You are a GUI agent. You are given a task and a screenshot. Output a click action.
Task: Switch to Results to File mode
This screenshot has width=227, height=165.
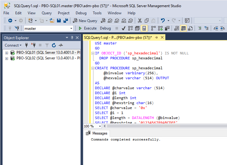pos(190,28)
